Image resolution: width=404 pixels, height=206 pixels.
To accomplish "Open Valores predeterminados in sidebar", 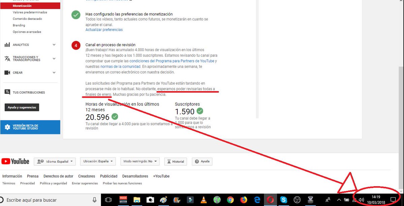I will click(30, 12).
